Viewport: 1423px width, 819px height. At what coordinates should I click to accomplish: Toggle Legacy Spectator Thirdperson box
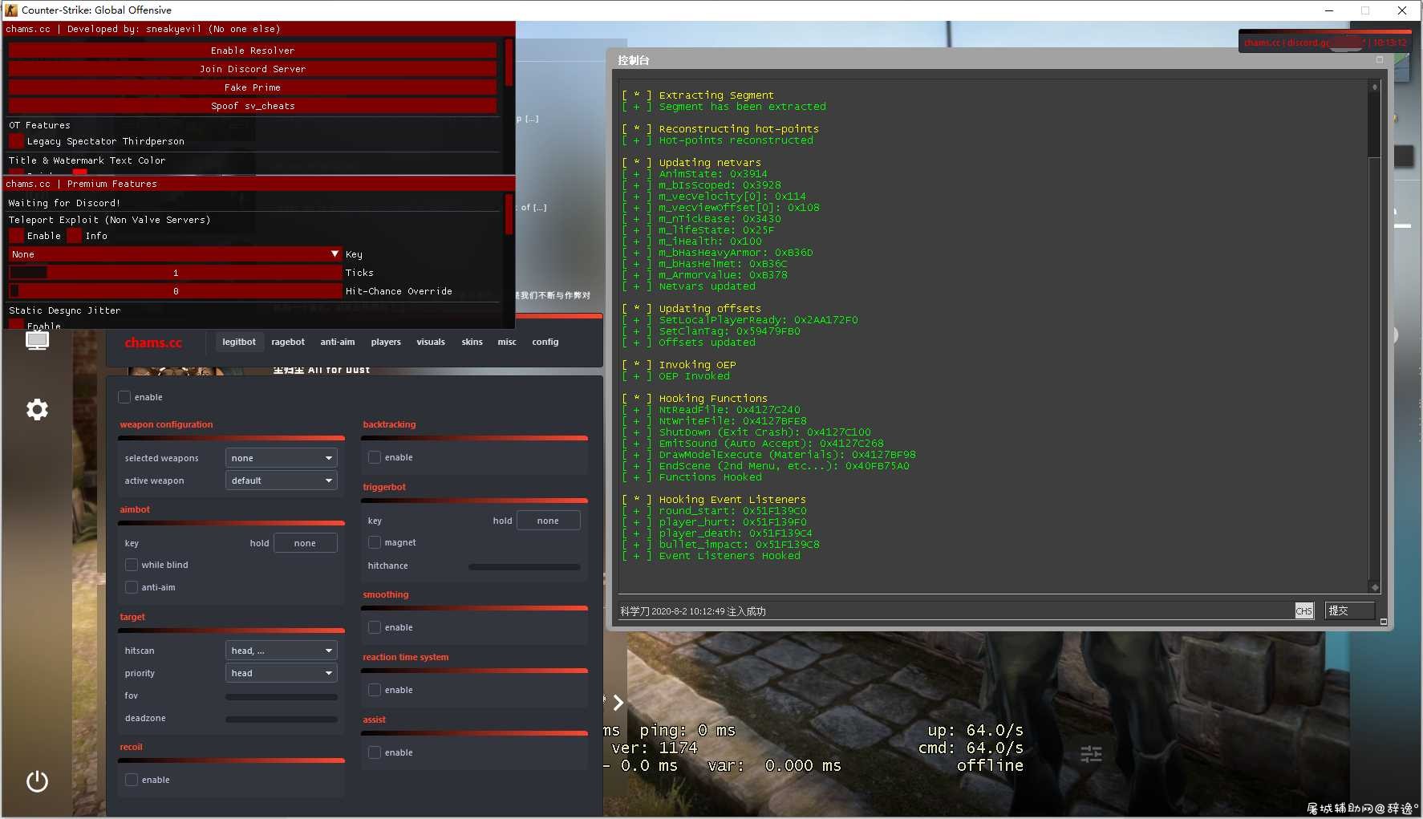click(x=16, y=141)
